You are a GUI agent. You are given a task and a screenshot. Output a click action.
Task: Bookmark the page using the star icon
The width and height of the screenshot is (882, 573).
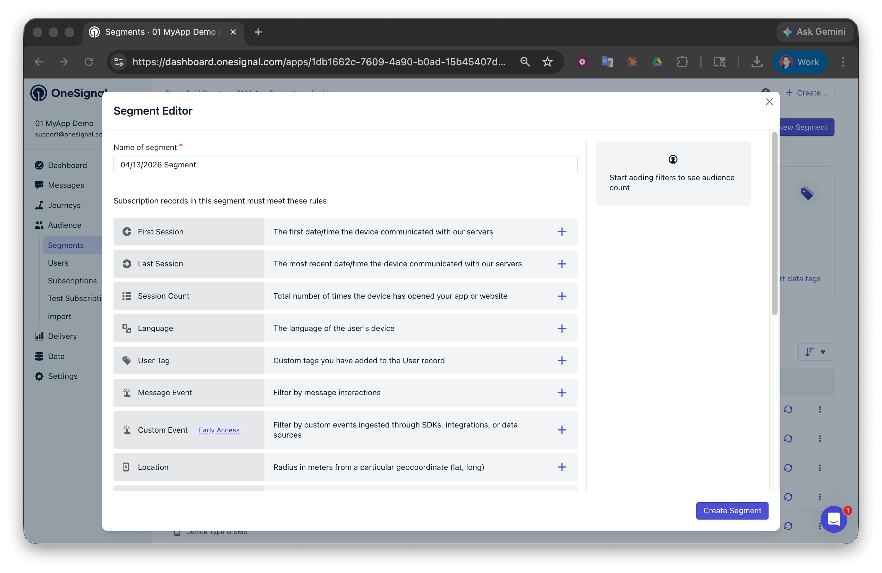coord(548,61)
